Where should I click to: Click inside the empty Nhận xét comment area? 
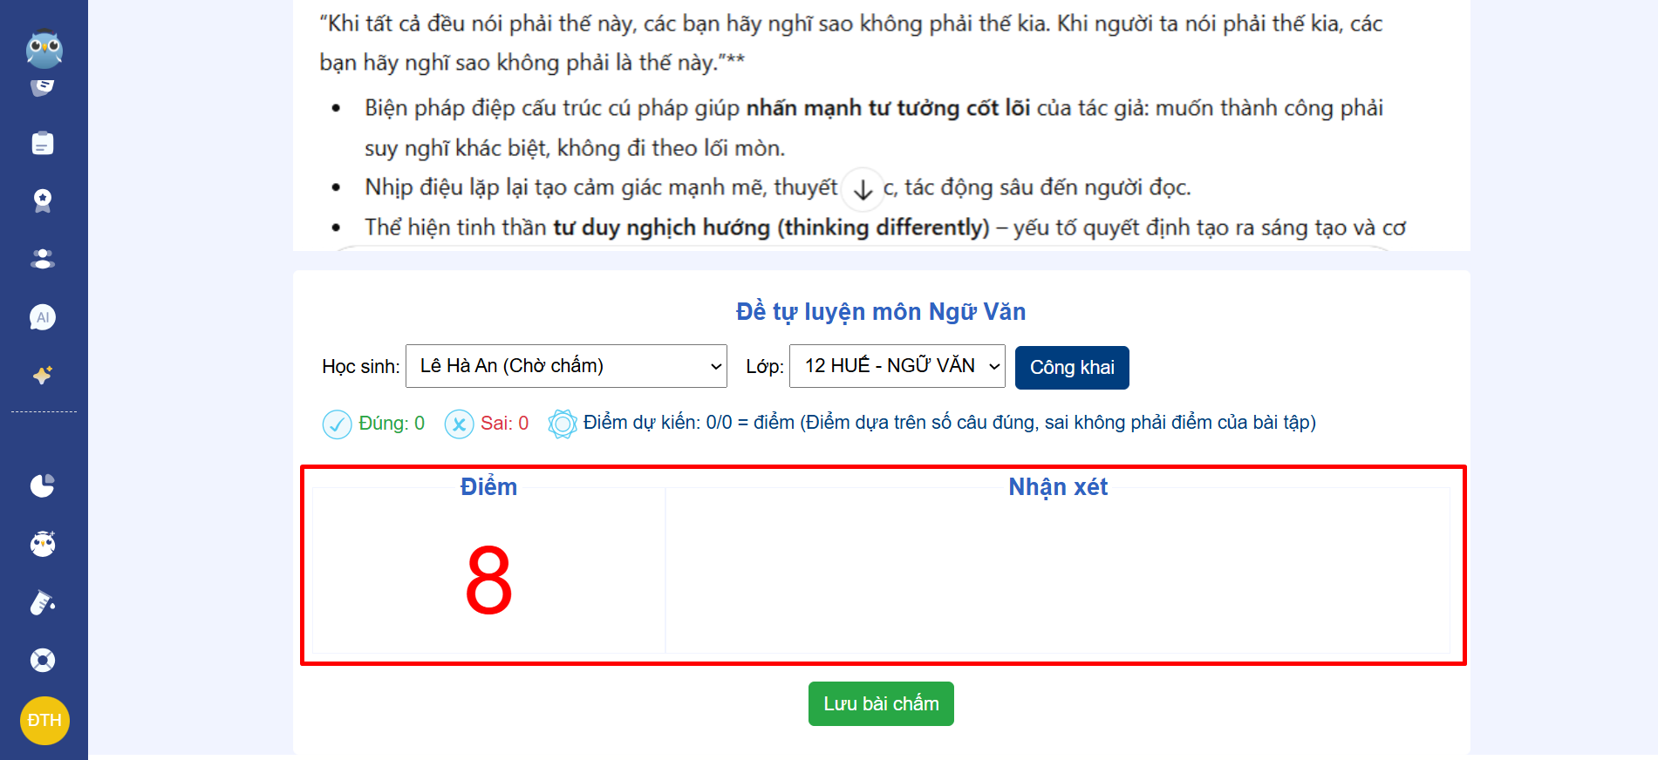coord(1057,575)
